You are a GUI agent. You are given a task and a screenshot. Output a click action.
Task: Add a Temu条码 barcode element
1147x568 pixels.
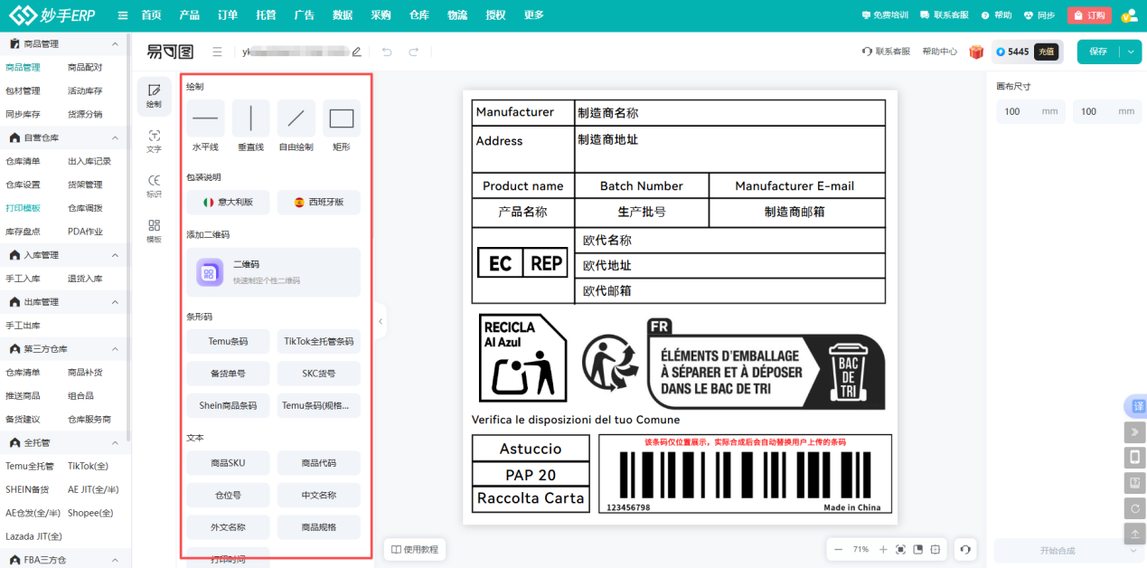coord(228,342)
